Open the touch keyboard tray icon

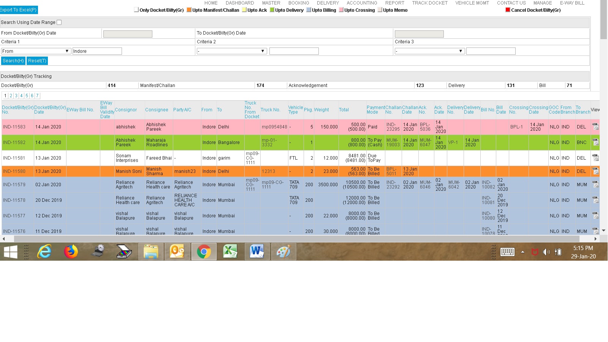pyautogui.click(x=507, y=252)
